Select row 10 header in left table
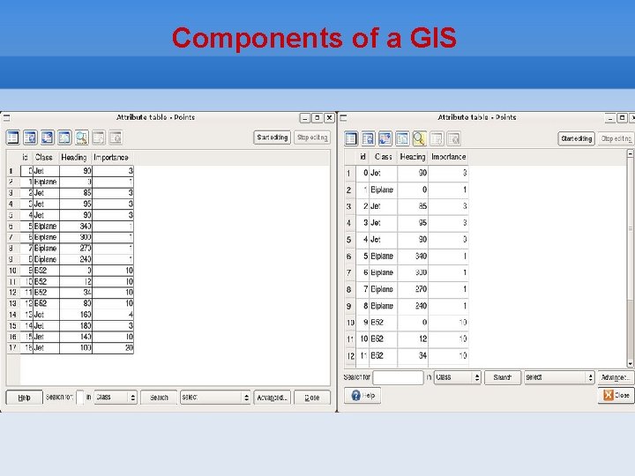The height and width of the screenshot is (476, 635). click(x=13, y=271)
